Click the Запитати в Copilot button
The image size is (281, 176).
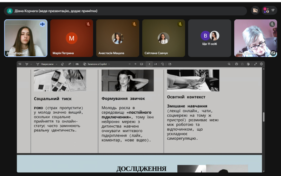[95, 64]
